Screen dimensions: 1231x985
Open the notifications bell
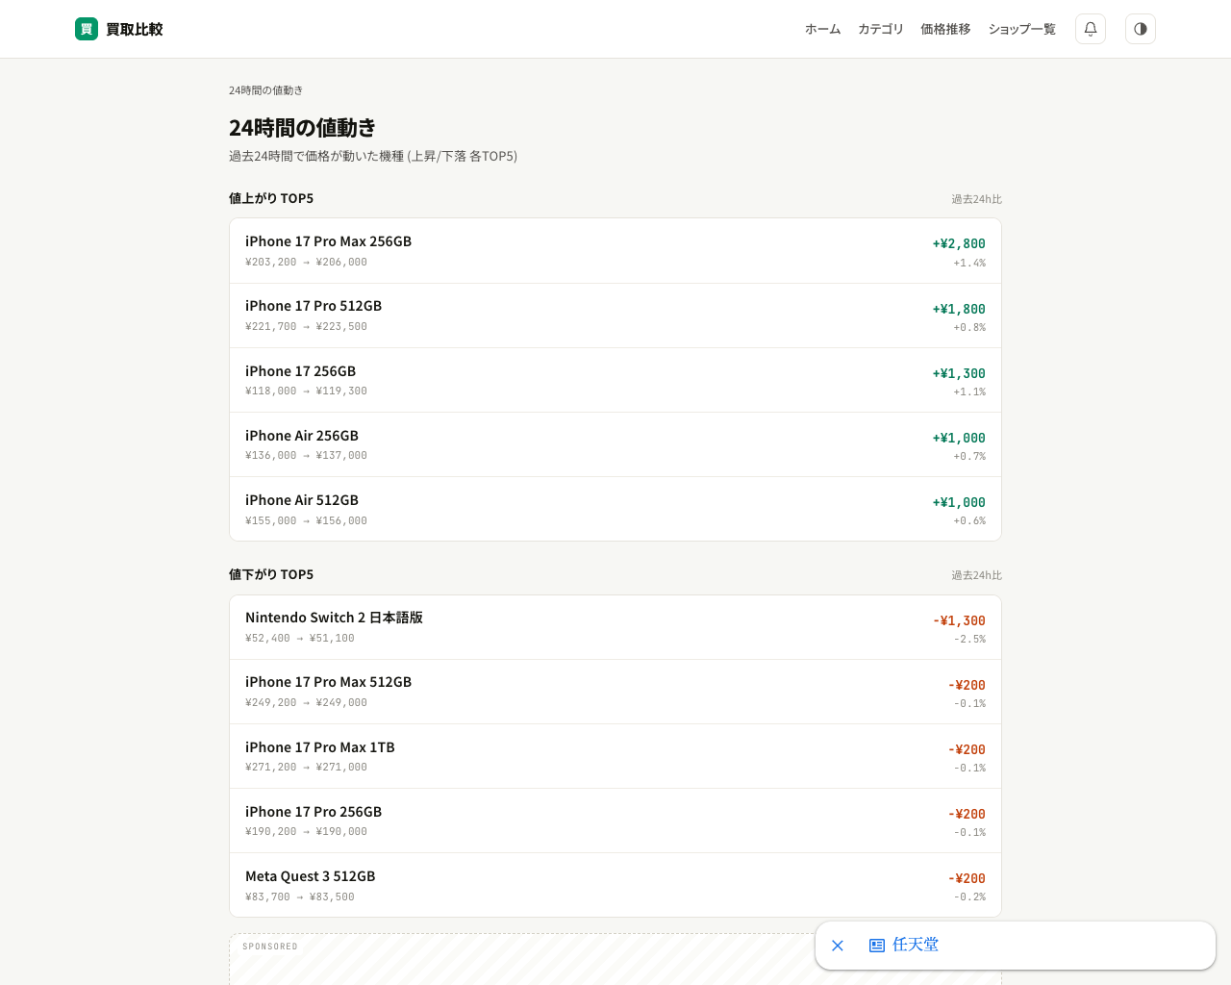1091,29
